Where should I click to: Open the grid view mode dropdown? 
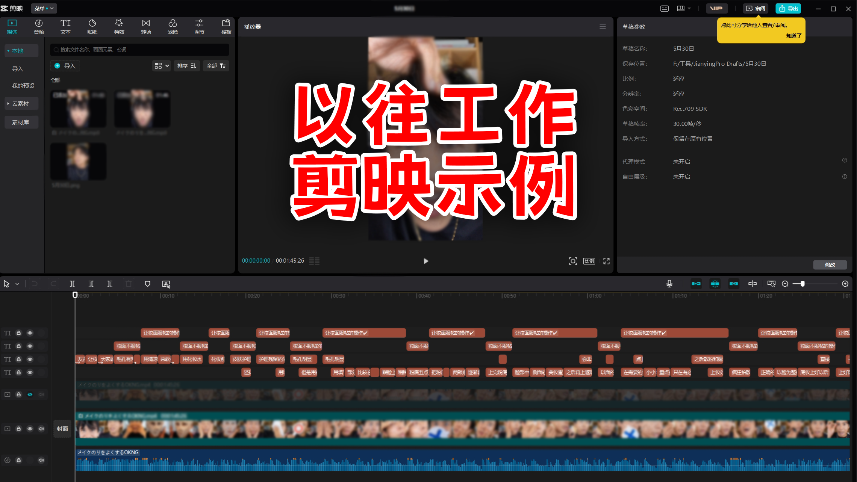(162, 66)
